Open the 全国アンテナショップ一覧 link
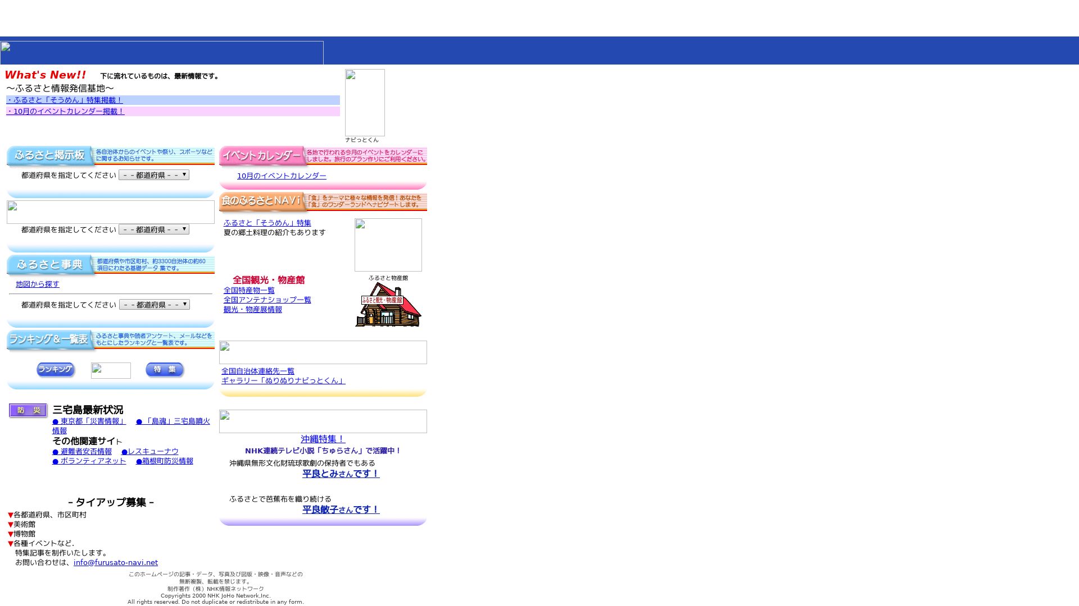This screenshot has height=606, width=1079. (267, 300)
